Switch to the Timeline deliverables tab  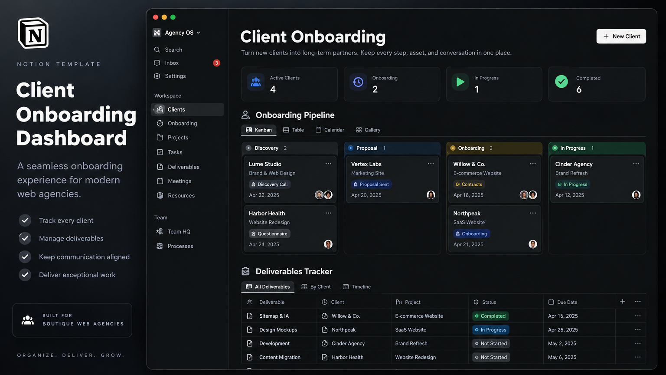[x=357, y=287]
